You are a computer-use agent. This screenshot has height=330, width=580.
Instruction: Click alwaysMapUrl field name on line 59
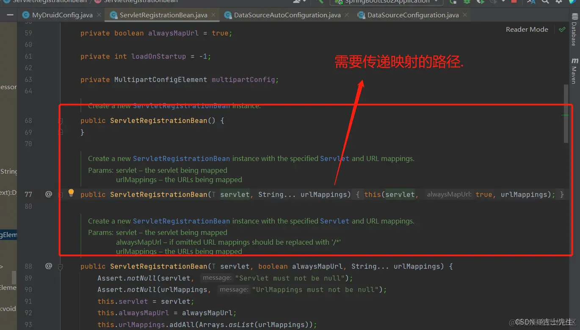(x=174, y=33)
